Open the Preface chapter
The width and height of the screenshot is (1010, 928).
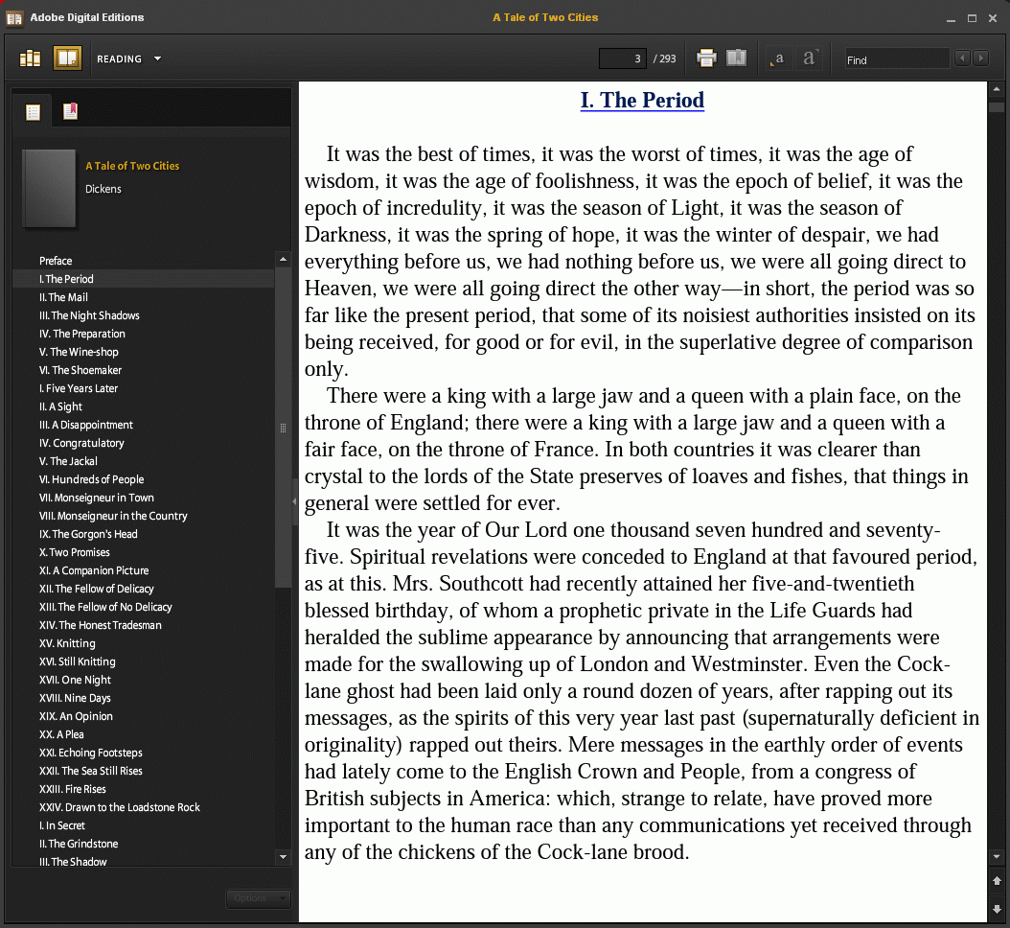(x=56, y=261)
